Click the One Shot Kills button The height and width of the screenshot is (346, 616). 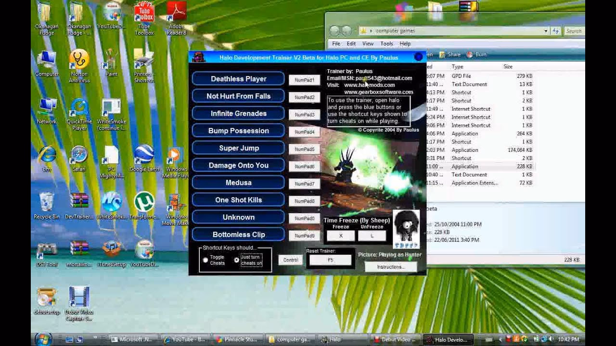click(239, 200)
